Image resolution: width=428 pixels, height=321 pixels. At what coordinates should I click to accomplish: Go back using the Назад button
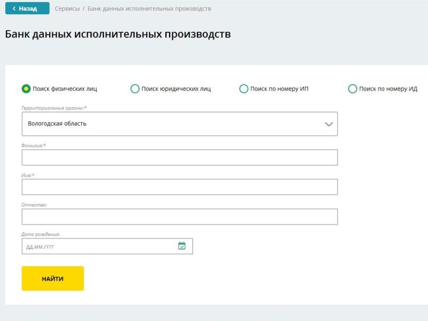[x=27, y=9]
